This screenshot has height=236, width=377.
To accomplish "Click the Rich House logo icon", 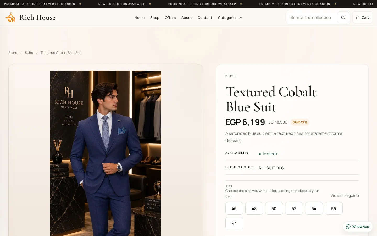I will (x=10, y=17).
